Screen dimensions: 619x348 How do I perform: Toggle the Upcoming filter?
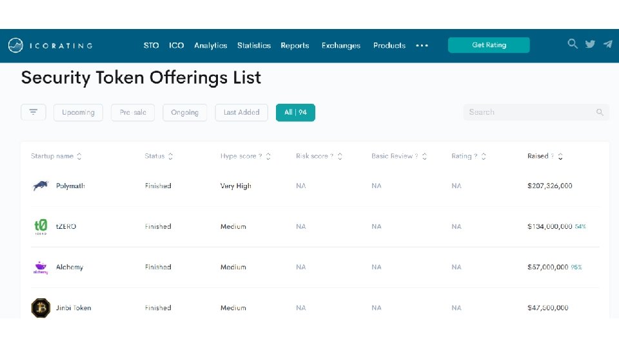78,112
